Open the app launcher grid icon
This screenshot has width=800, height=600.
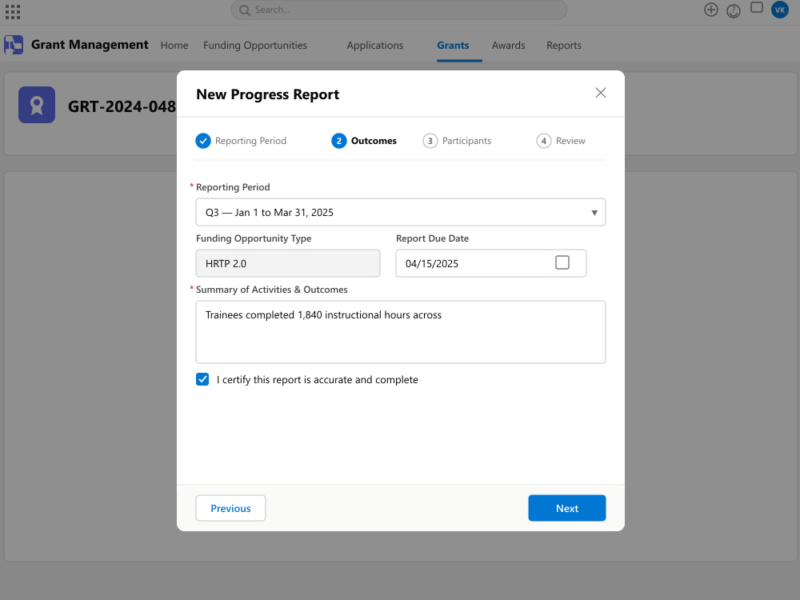point(12,12)
